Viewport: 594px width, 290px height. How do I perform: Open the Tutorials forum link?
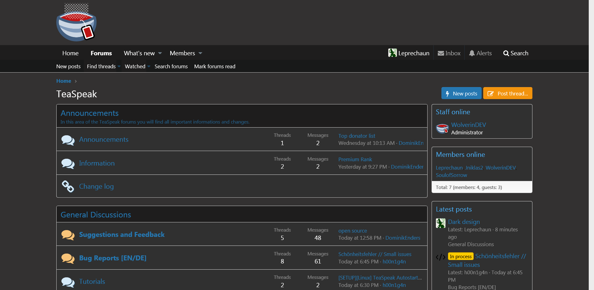coord(92,281)
